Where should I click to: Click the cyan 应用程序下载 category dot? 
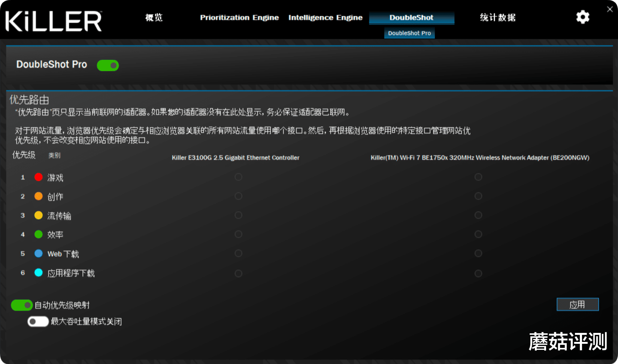[39, 273]
